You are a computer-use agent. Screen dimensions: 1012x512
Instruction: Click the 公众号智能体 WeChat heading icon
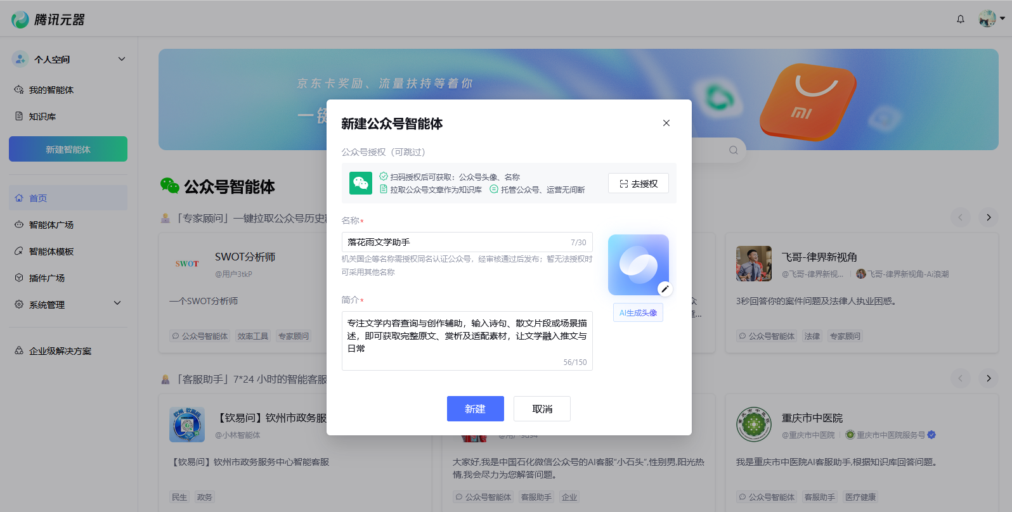coord(170,186)
